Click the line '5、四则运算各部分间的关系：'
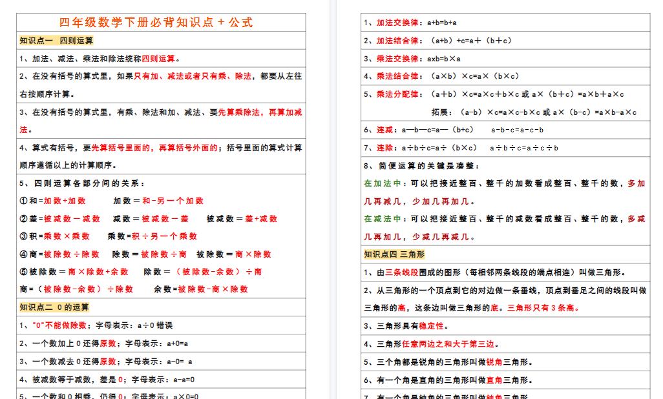The height and width of the screenshot is (399, 663). (x=82, y=183)
